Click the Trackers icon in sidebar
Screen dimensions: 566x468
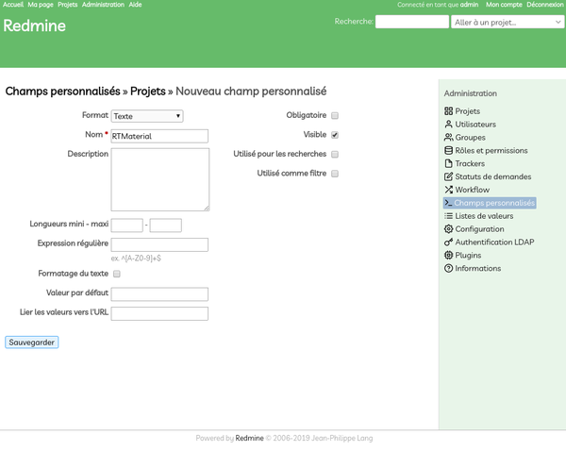click(x=448, y=164)
